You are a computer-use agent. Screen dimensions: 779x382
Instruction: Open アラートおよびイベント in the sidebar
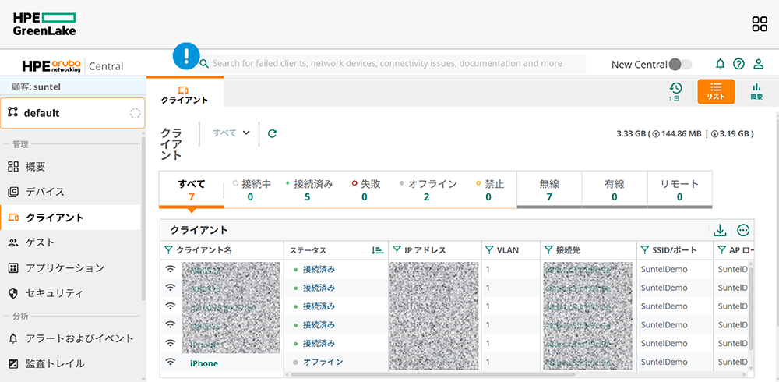pyautogui.click(x=71, y=338)
